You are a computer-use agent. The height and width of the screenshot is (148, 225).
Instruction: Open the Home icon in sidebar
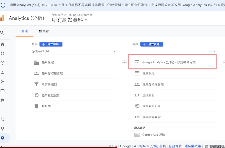coord(3,44)
